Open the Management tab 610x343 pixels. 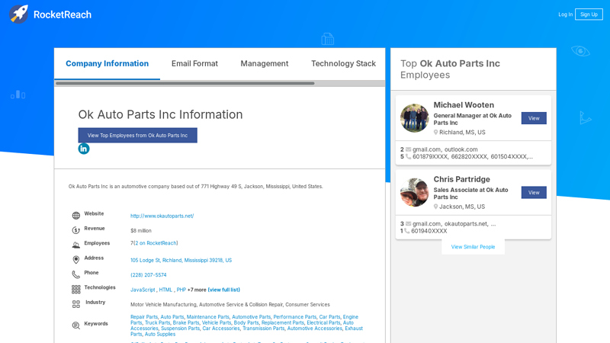point(264,64)
